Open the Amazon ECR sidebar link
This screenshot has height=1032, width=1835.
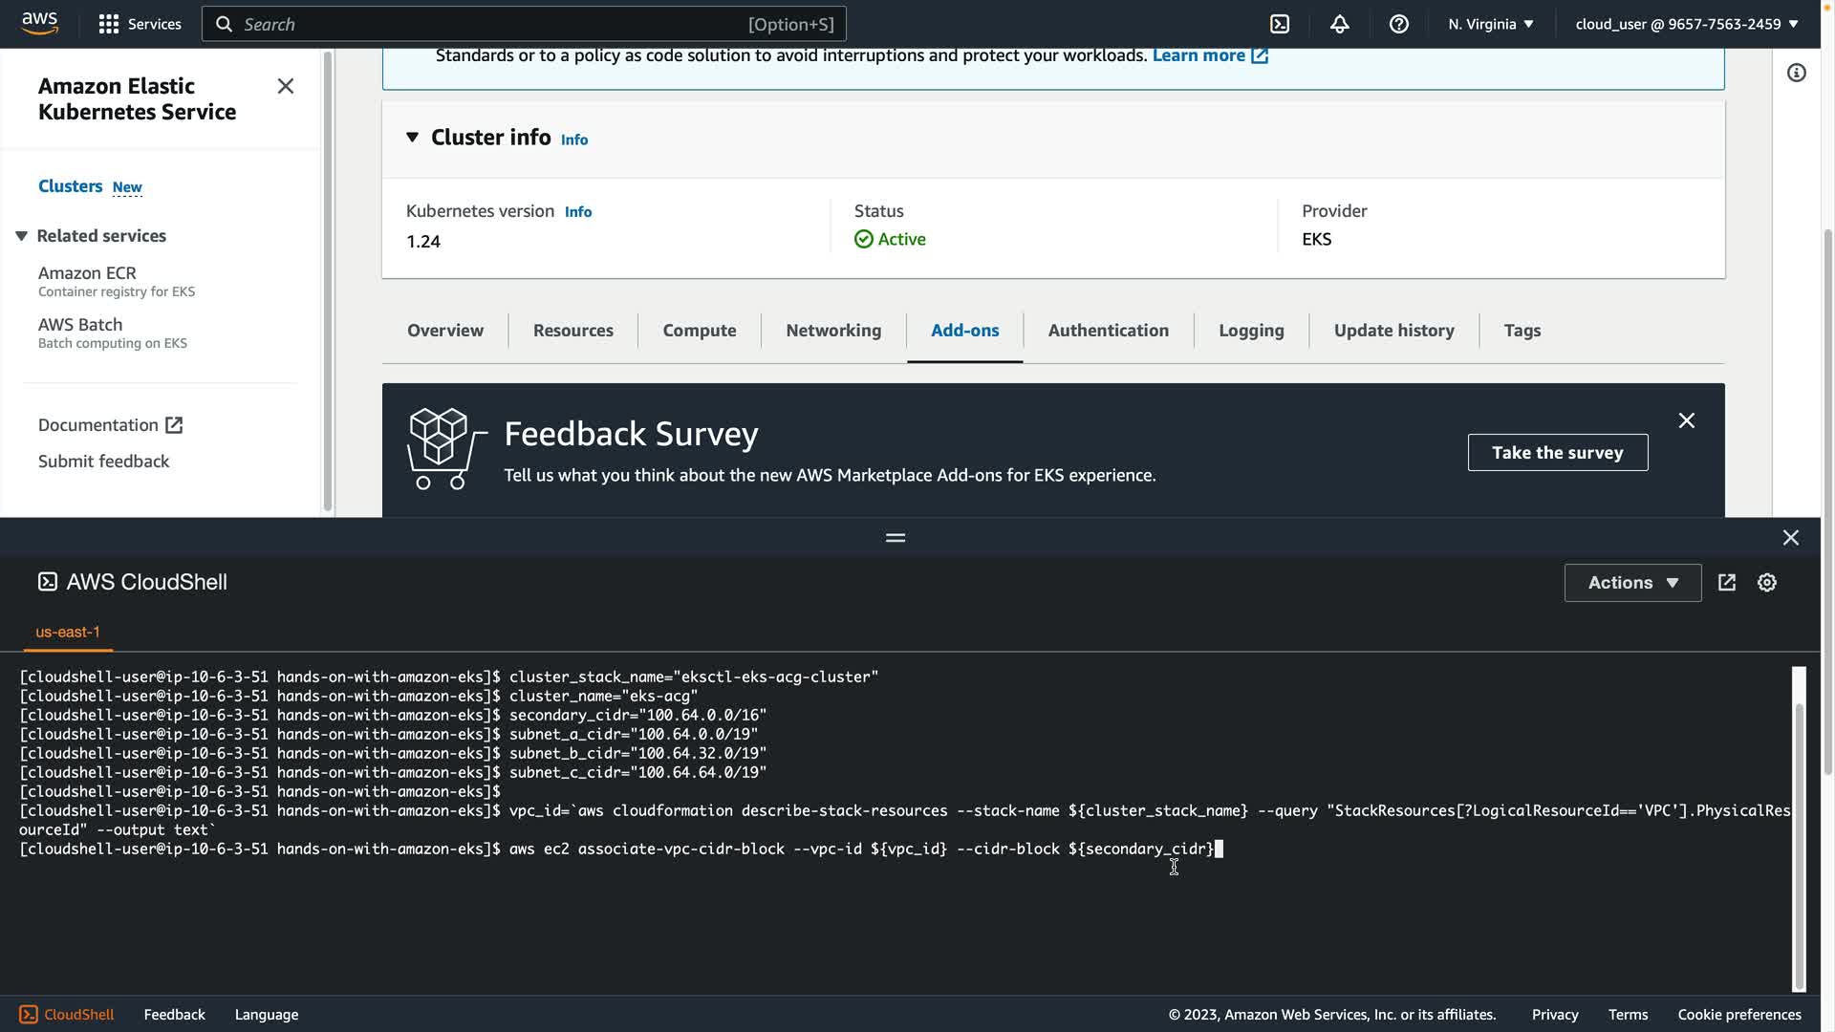coord(87,273)
